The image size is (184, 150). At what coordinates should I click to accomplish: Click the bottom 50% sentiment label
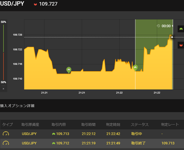[x=3, y=82]
